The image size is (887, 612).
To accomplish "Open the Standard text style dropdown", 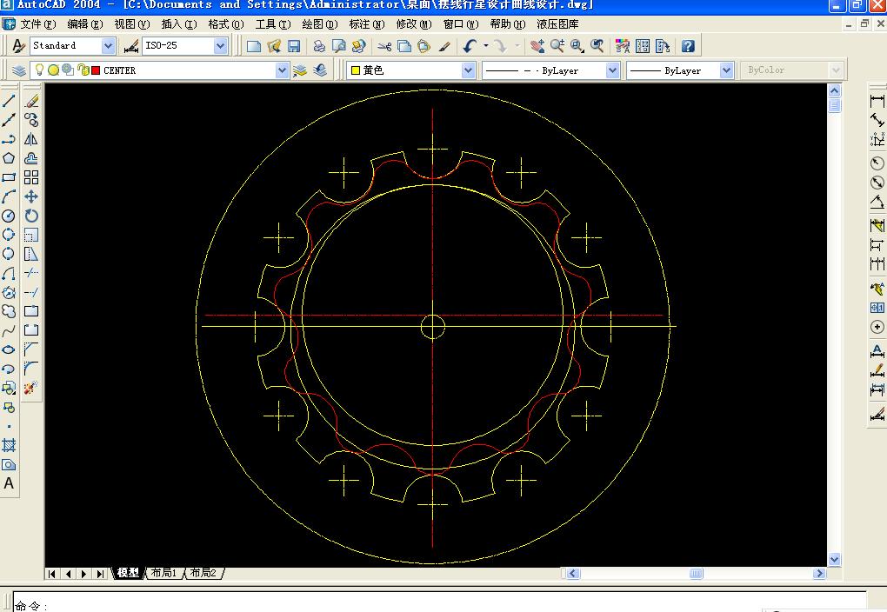I will click(x=109, y=46).
